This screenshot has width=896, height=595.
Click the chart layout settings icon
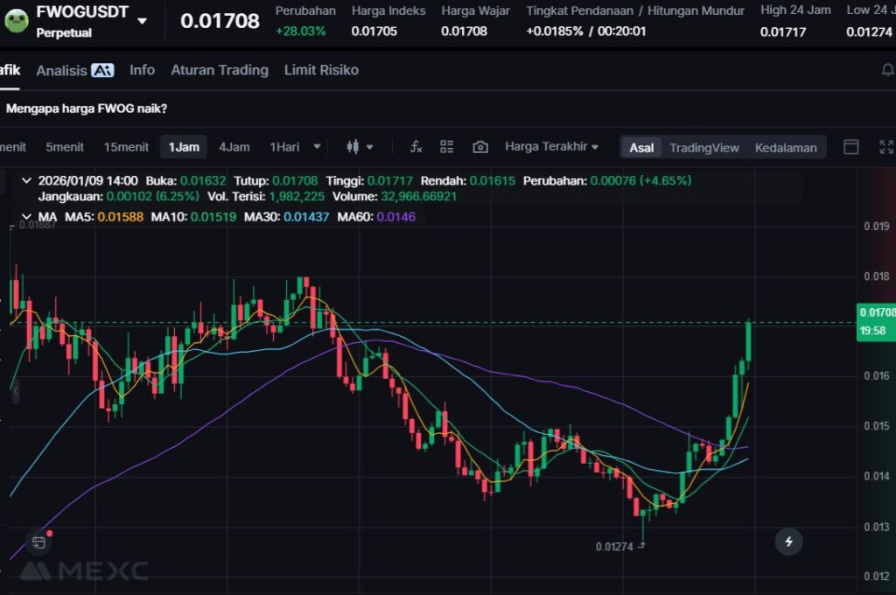click(x=447, y=147)
